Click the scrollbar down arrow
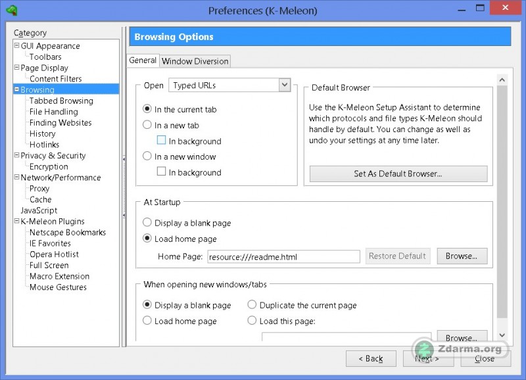This screenshot has width=526, height=380. pyautogui.click(x=502, y=335)
